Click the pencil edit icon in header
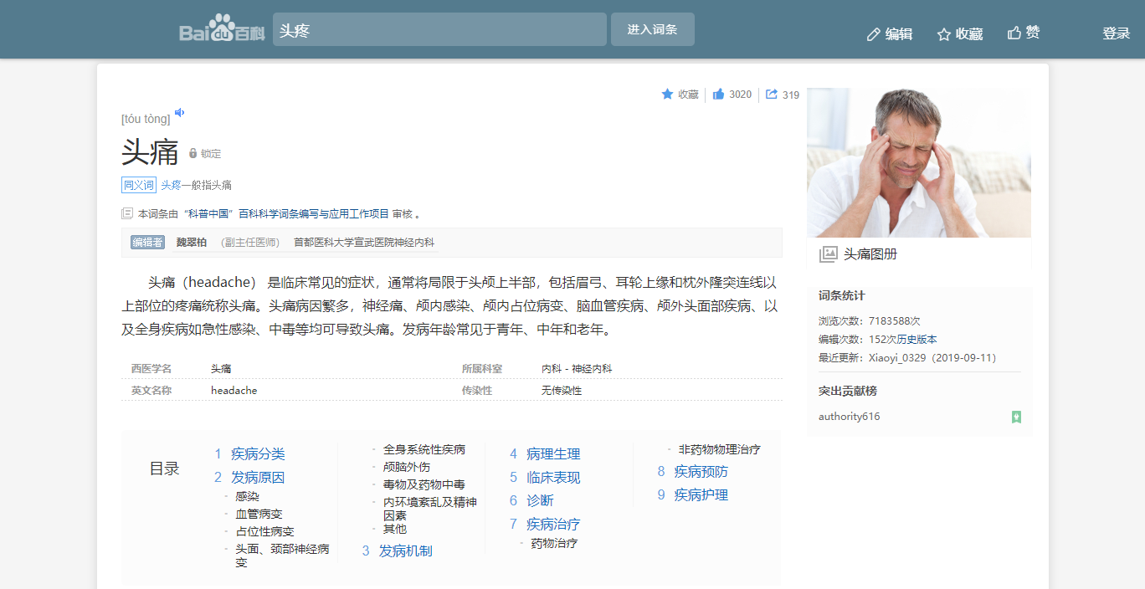The height and width of the screenshot is (589, 1145). coord(874,34)
